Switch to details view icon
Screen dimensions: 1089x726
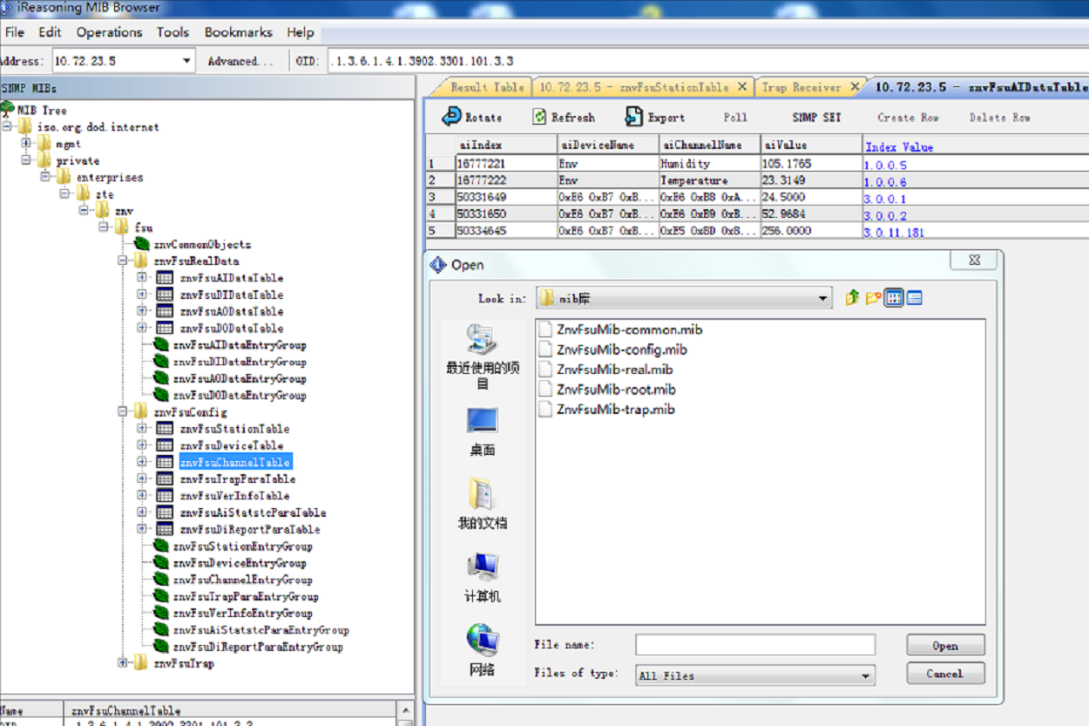[914, 298]
